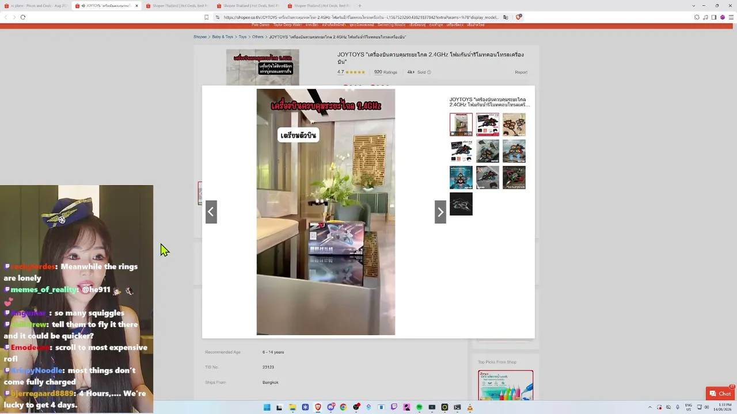Image resolution: width=737 pixels, height=414 pixels.
Task: Open the Others breadcrumb link
Action: (257, 37)
